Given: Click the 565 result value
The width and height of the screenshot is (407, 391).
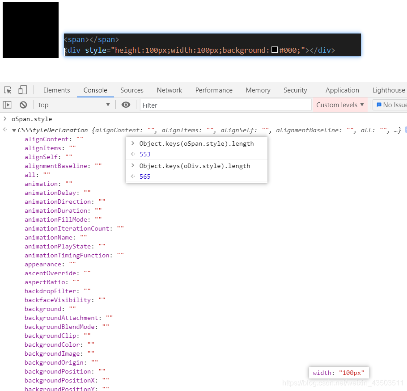Looking at the screenshot, I should click(145, 177).
